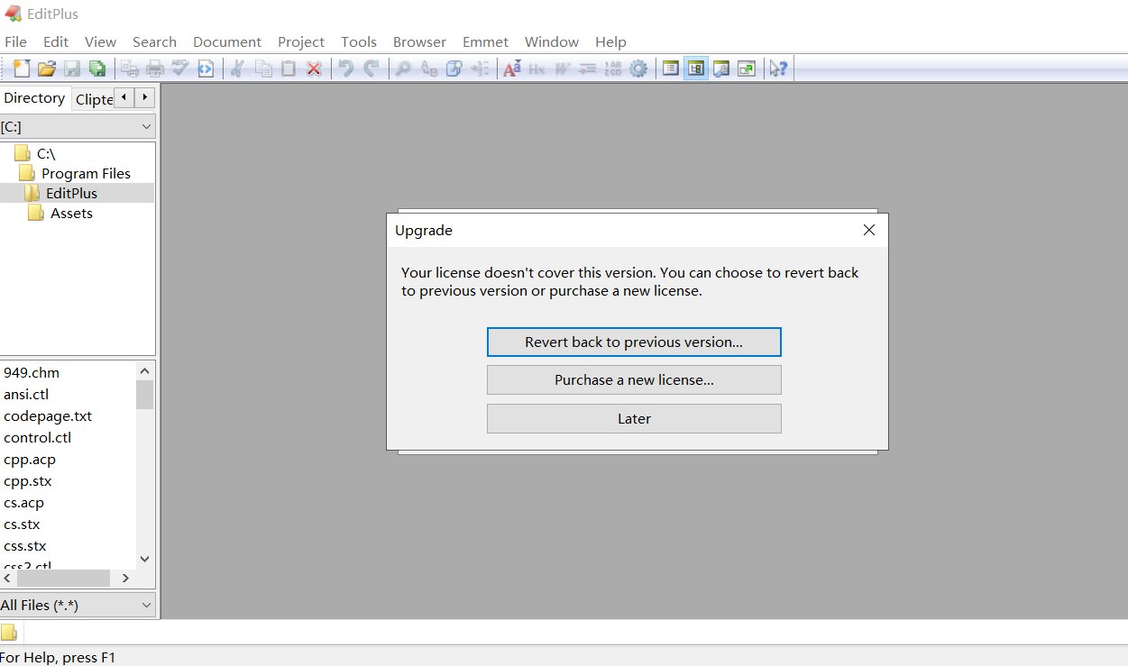
Task: Close the Upgrade dialog
Action: (x=869, y=230)
